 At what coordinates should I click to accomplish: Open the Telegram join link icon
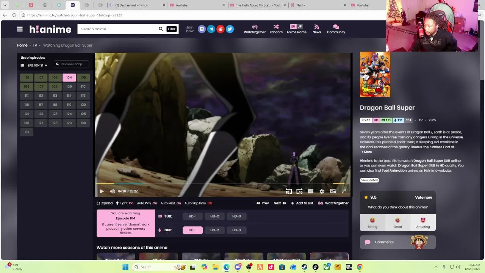(211, 29)
